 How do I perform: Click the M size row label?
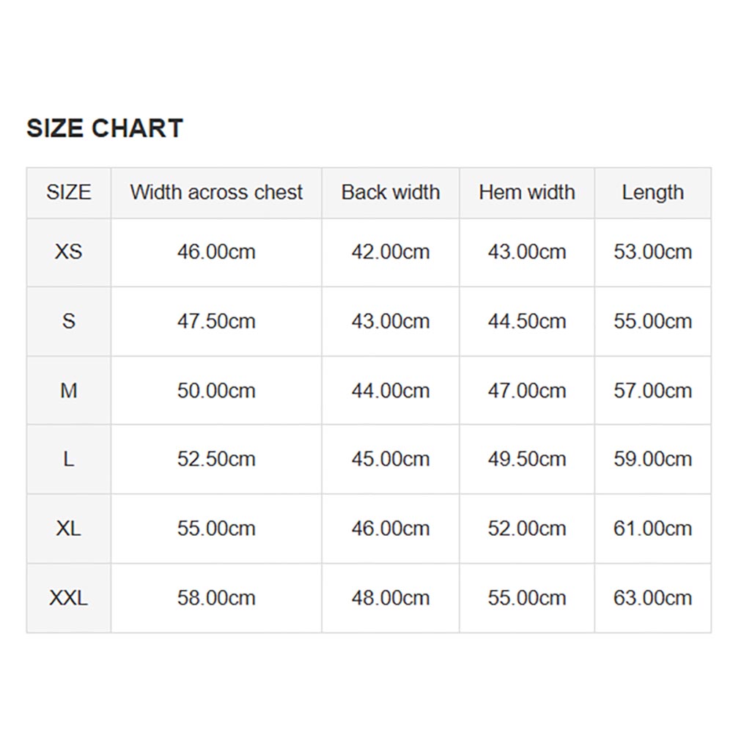click(69, 391)
